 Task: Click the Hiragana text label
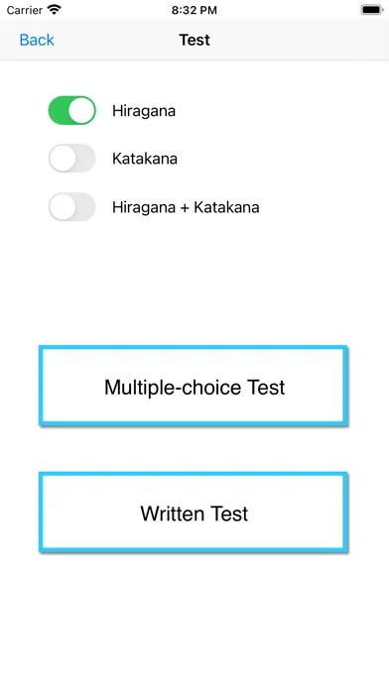click(144, 111)
